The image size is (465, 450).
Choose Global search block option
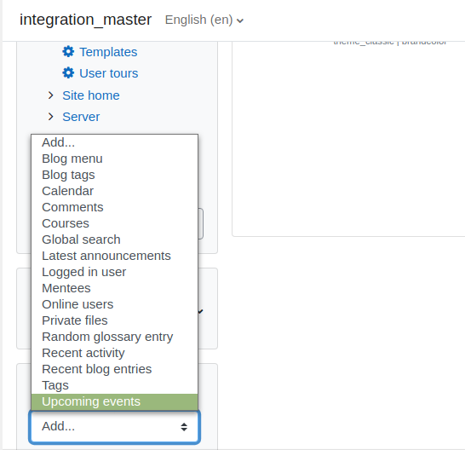point(114,239)
